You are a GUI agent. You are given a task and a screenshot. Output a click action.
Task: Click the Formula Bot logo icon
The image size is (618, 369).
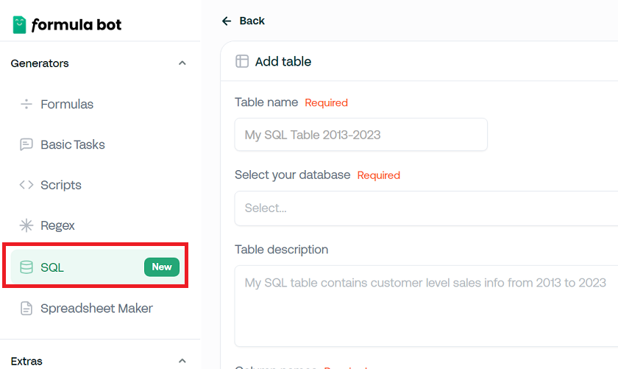(19, 24)
